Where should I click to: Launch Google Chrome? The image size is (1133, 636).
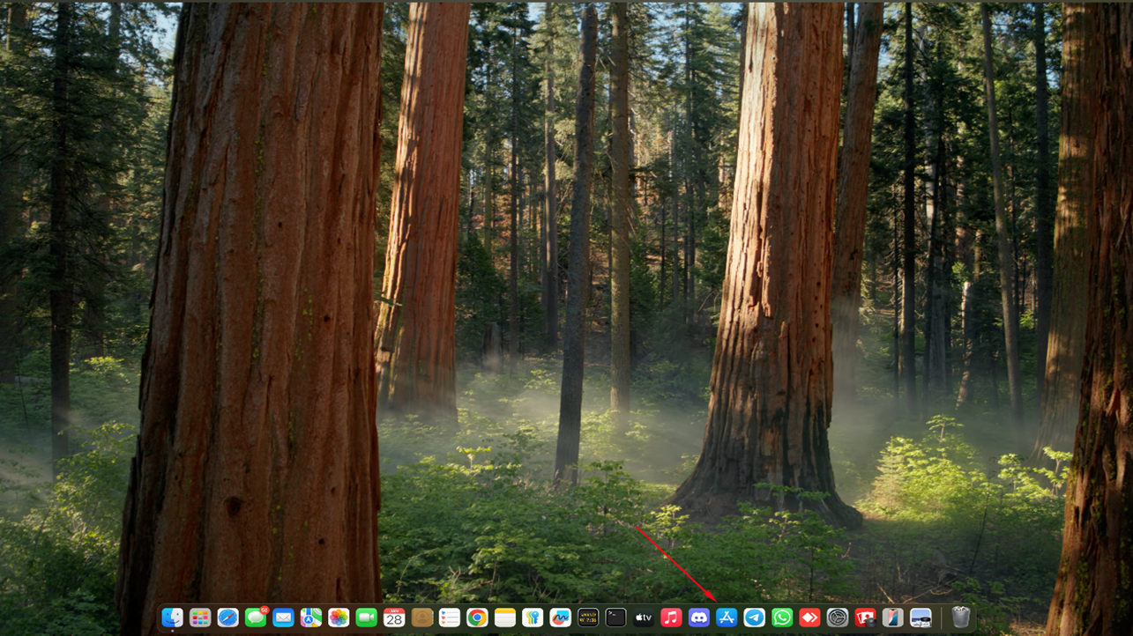point(477,618)
